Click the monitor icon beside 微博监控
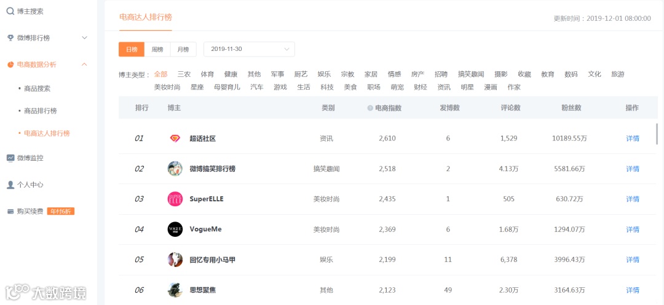 tap(10, 158)
